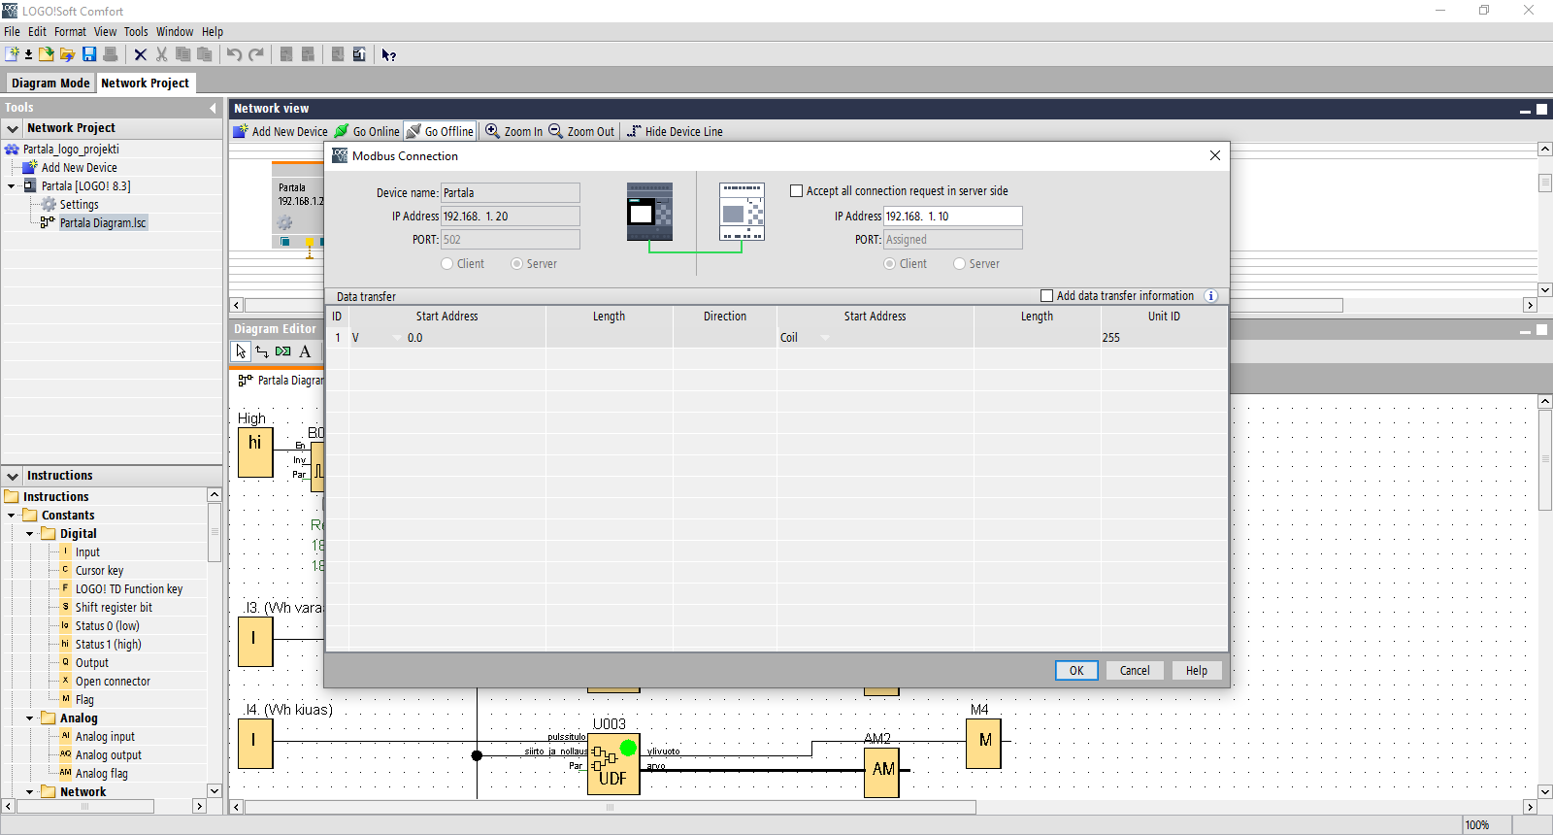Click the Delete X toolbar icon
The height and width of the screenshot is (835, 1553).
(x=141, y=54)
